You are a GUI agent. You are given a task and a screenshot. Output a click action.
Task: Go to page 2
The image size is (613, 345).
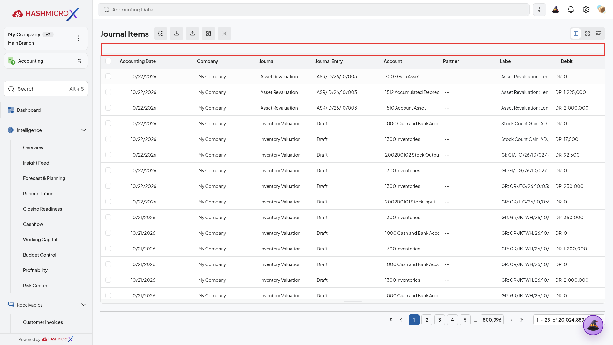tap(427, 320)
